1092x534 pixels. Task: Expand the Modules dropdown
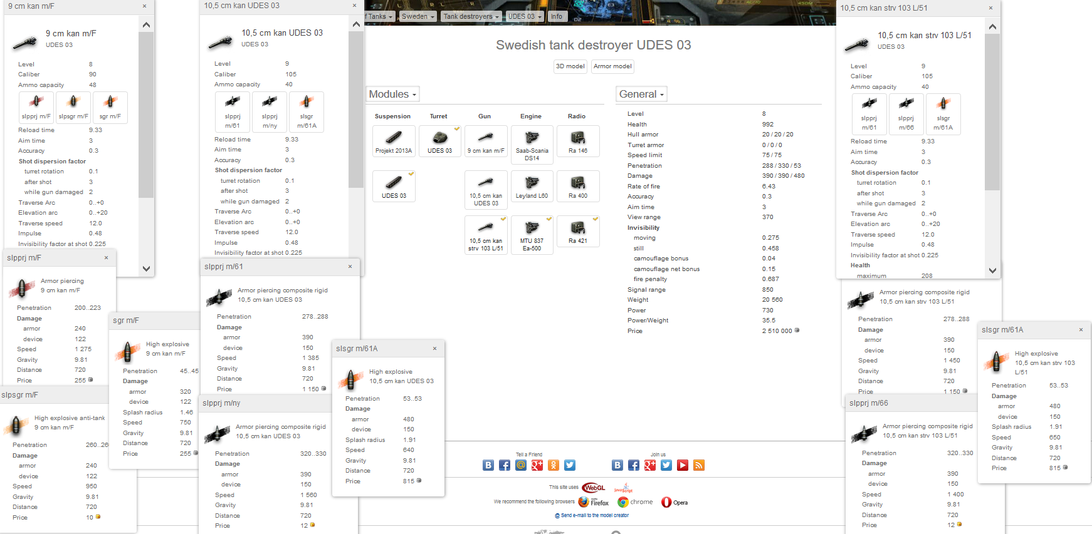[392, 95]
